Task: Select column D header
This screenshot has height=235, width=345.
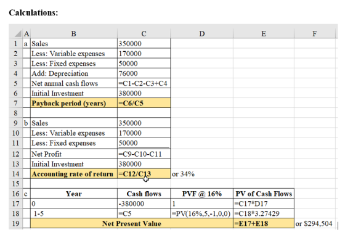Action: (202, 34)
